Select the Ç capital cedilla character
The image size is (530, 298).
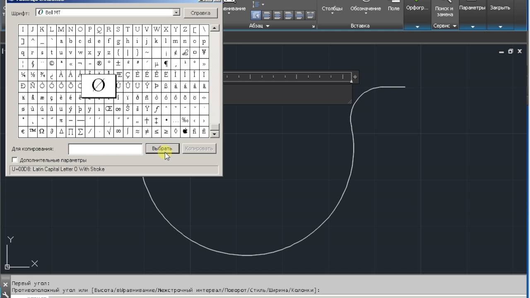pos(128,75)
